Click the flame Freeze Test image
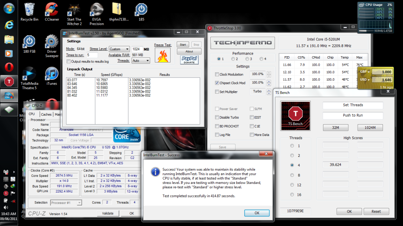 click(163, 55)
